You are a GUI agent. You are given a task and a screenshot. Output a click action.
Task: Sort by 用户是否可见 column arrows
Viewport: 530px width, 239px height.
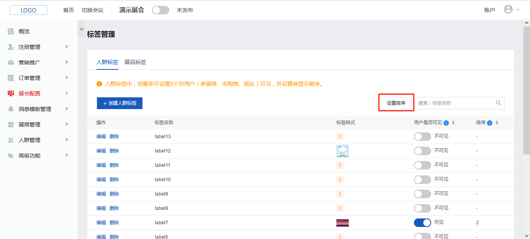(x=453, y=123)
